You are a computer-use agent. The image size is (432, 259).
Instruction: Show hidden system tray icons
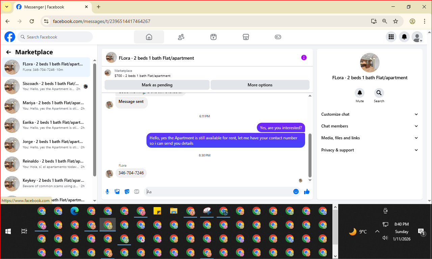[377, 231]
